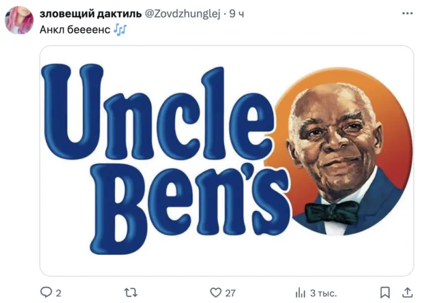Click the share upload arrow icon

tap(407, 292)
